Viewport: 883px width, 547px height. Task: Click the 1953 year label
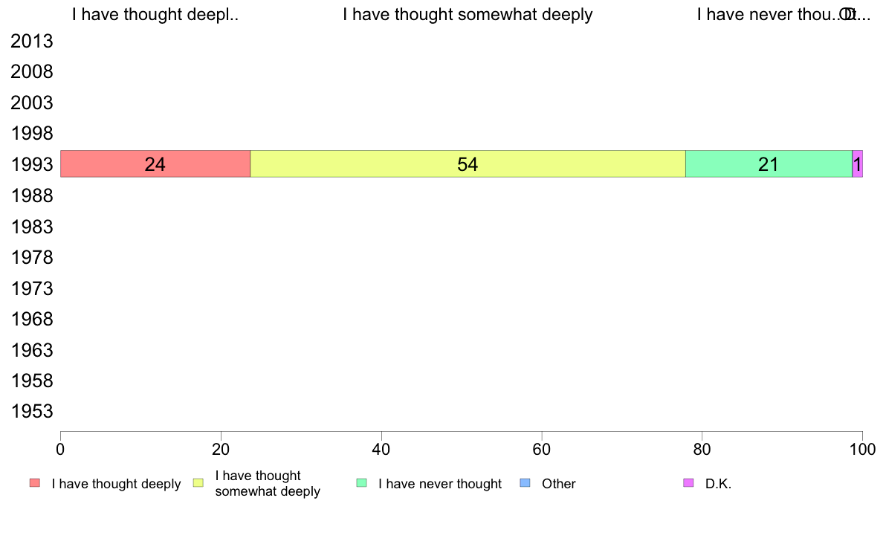pyautogui.click(x=31, y=411)
